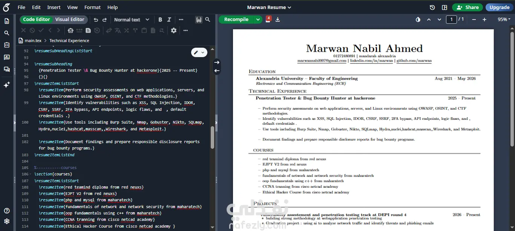
Task: Collapse section courses fold arrow at line 106
Action: pos(31,174)
